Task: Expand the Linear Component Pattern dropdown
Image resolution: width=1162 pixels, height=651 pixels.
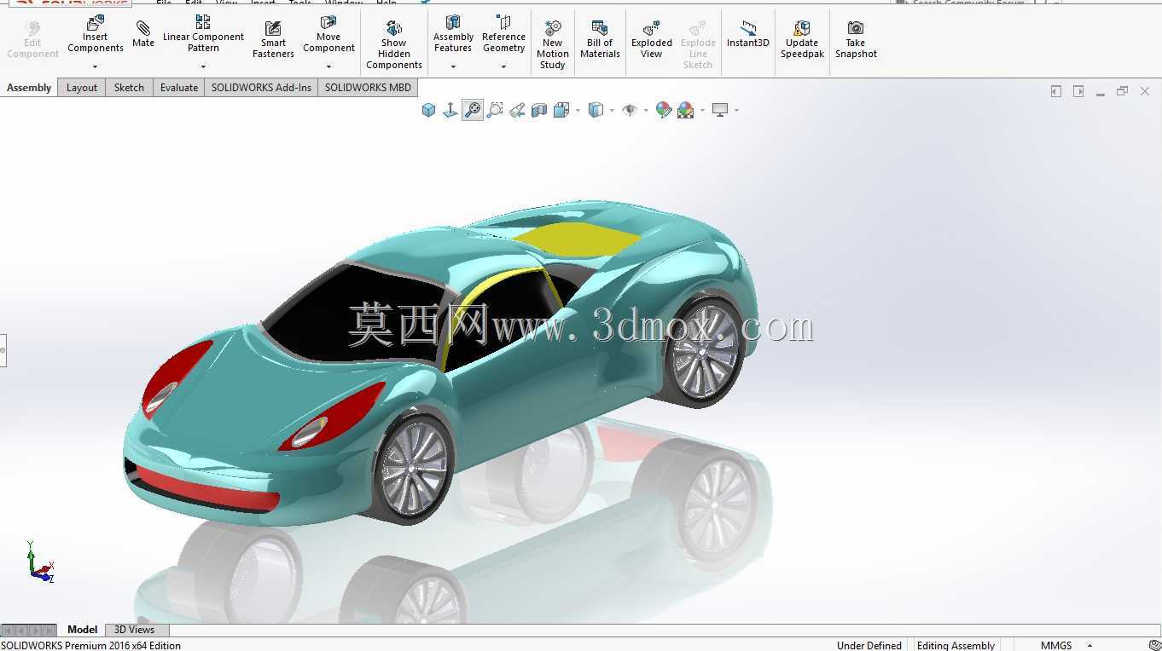Action: (x=203, y=66)
